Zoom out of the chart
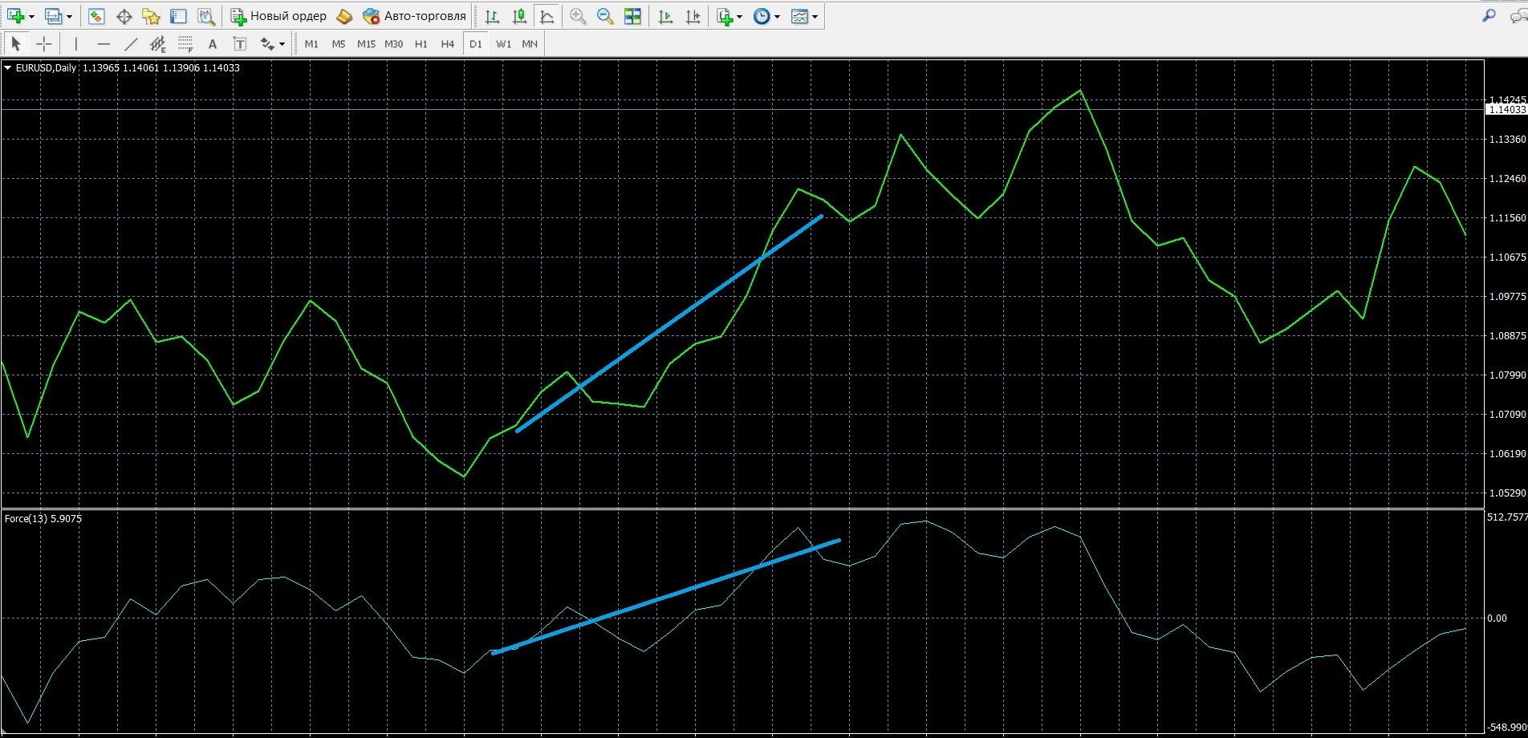The height and width of the screenshot is (738, 1528). [x=605, y=16]
